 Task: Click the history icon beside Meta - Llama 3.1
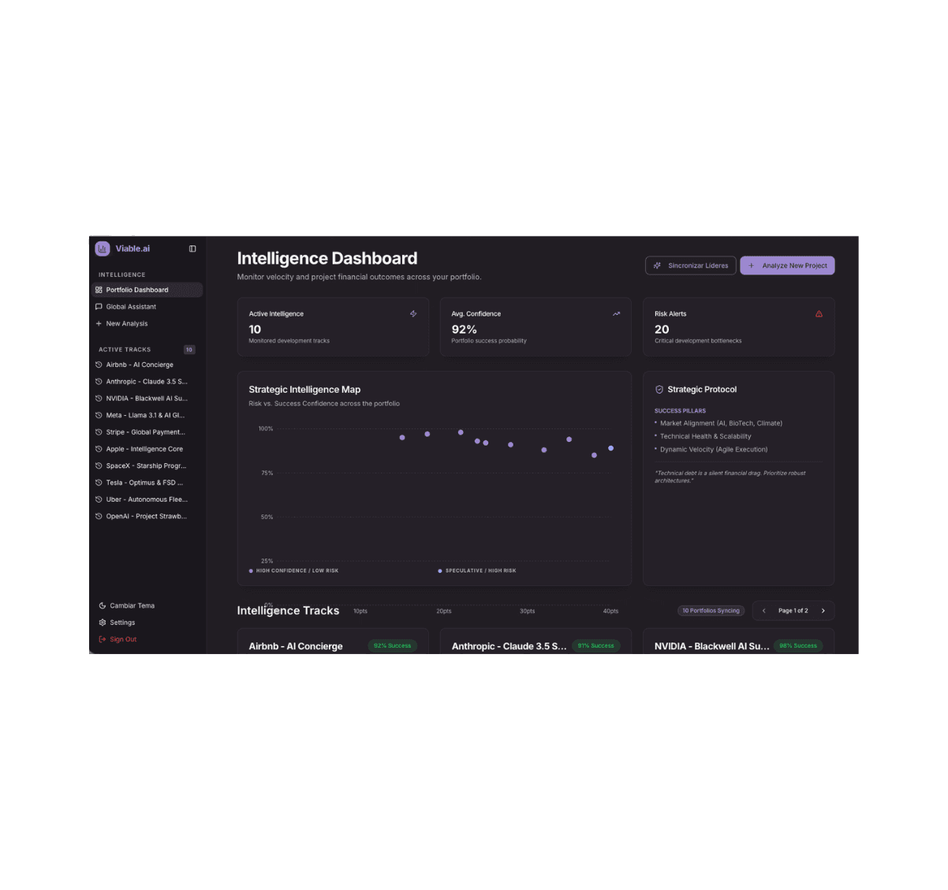(99, 415)
